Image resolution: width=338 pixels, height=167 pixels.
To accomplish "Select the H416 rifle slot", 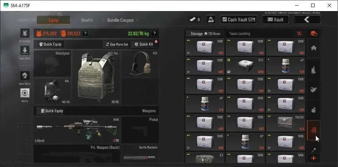I will (77, 130).
